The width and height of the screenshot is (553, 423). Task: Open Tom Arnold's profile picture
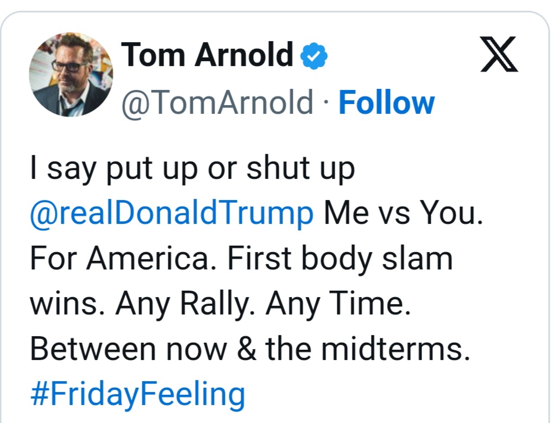coord(71,74)
